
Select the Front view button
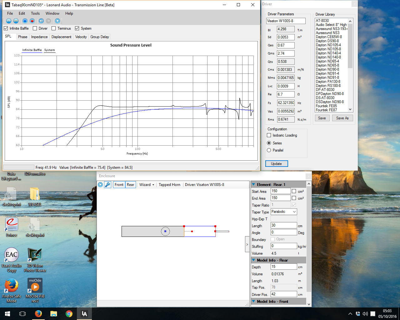(x=119, y=185)
